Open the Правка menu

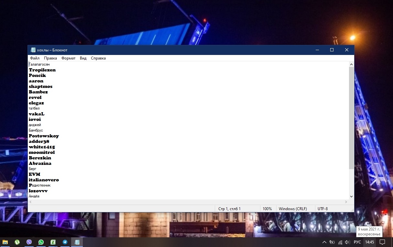coord(50,58)
